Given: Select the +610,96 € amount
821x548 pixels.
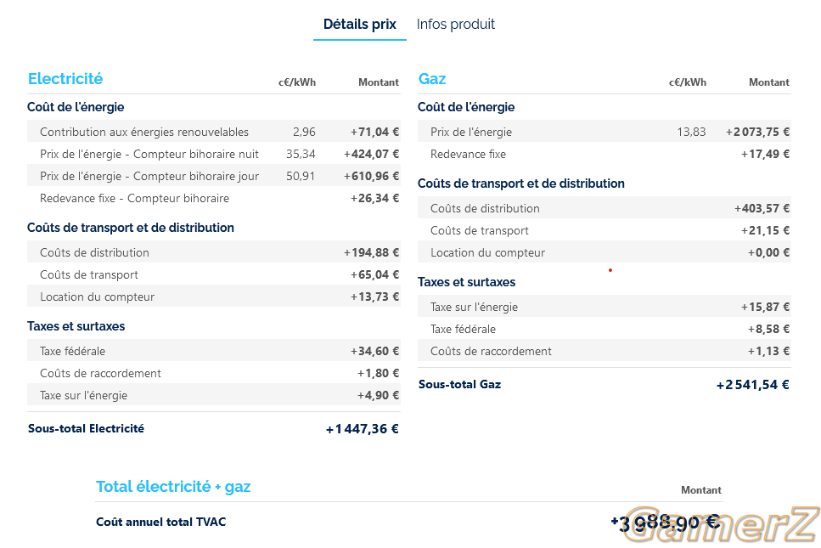Looking at the screenshot, I should pos(372,176).
